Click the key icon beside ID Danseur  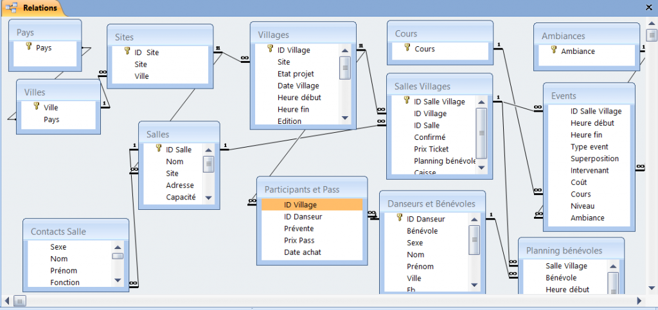pyautogui.click(x=400, y=219)
